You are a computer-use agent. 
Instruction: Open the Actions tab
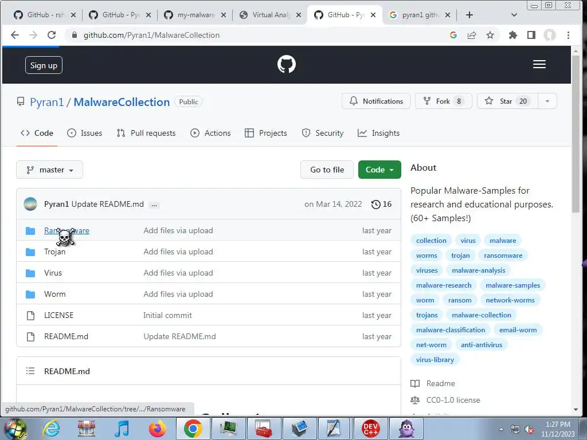[210, 133]
